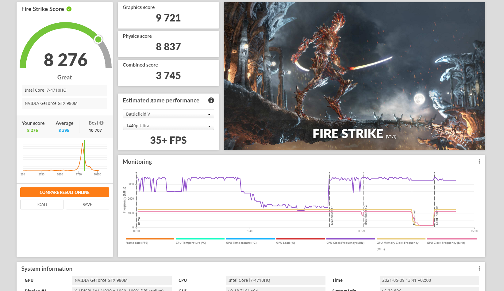
Task: Expand the 1440p Ultra resolution dropdown
Action: [168, 126]
